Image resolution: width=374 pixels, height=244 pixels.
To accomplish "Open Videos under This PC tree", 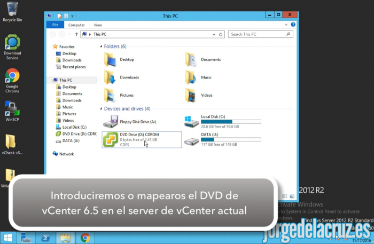I will tap(68, 120).
